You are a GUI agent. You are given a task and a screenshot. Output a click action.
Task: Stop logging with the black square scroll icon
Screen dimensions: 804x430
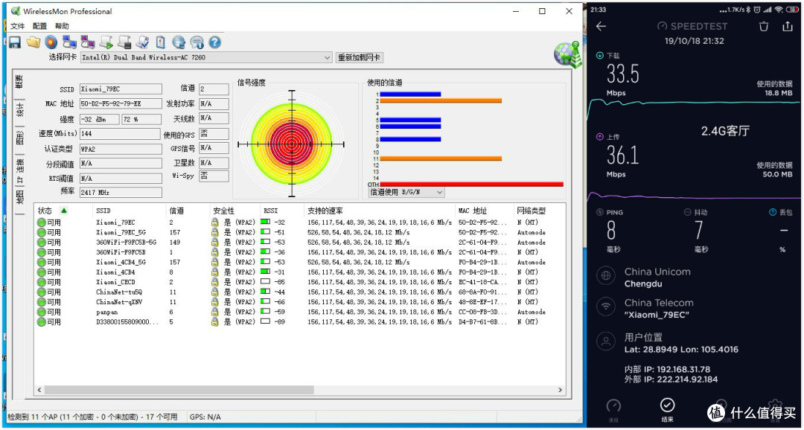pos(124,42)
